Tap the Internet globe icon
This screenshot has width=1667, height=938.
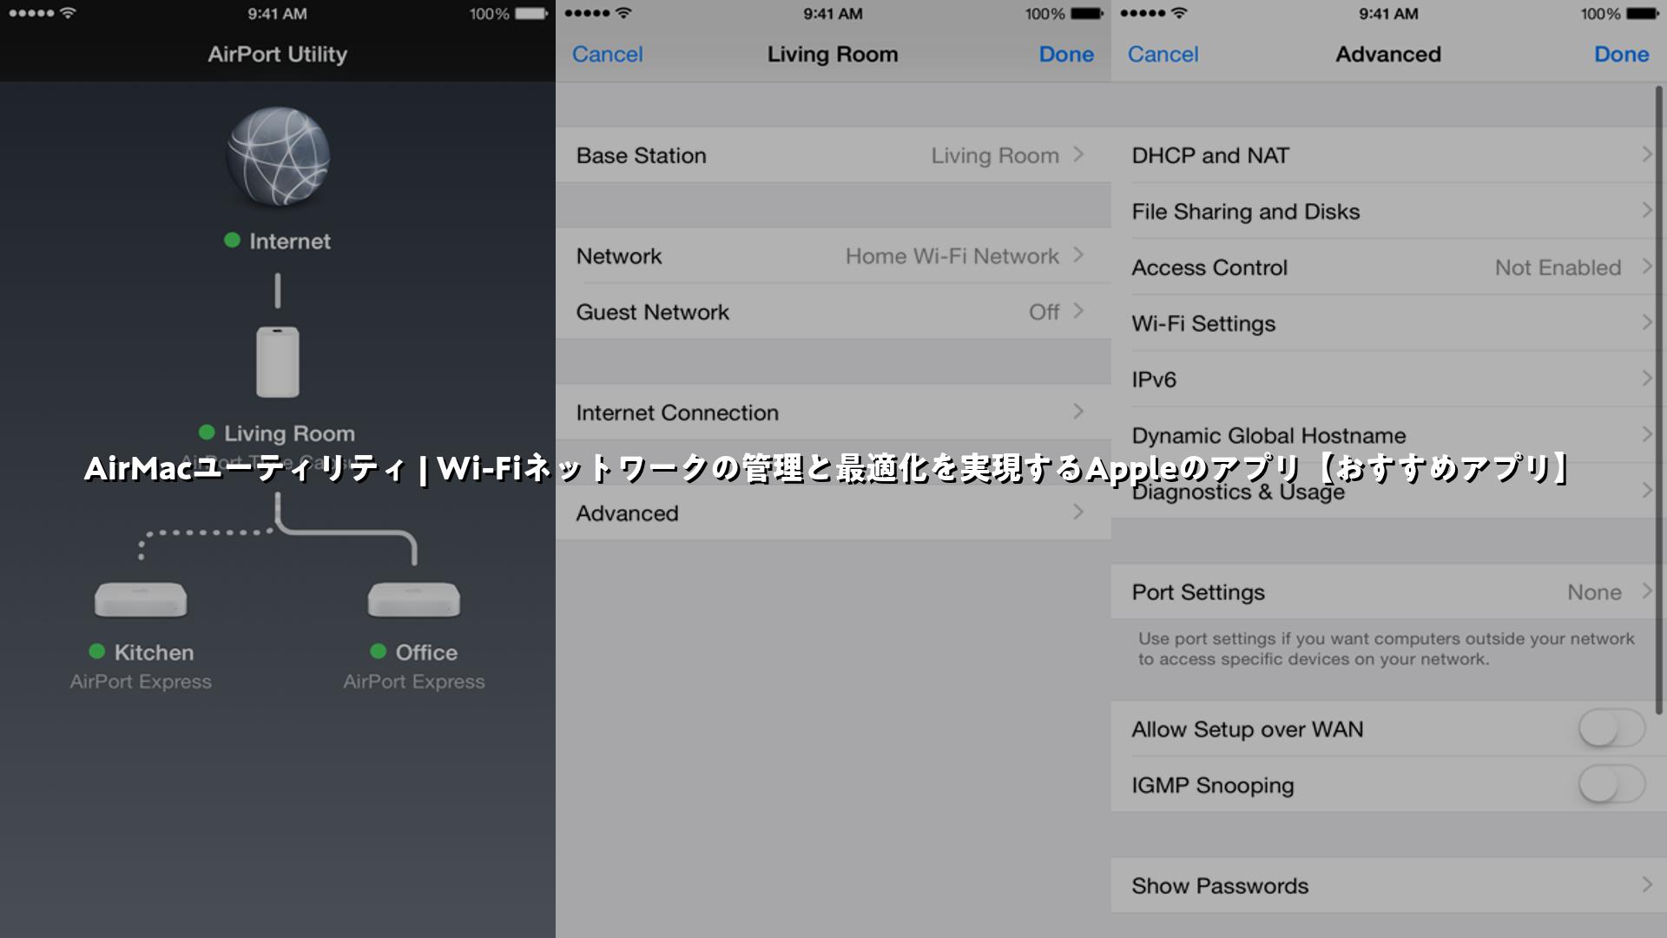click(x=278, y=156)
